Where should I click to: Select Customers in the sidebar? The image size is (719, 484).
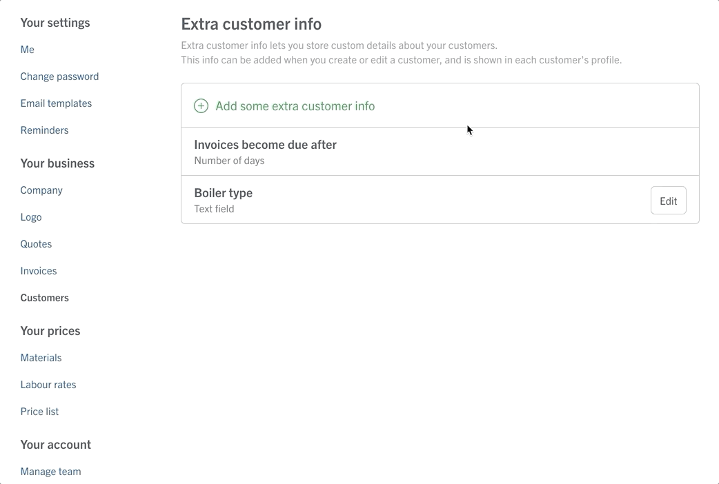[44, 298]
